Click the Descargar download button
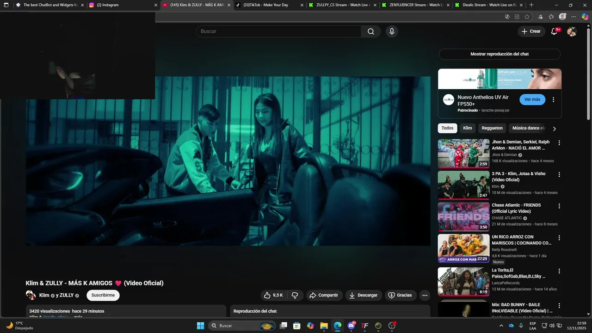The image size is (592, 333). [364, 295]
